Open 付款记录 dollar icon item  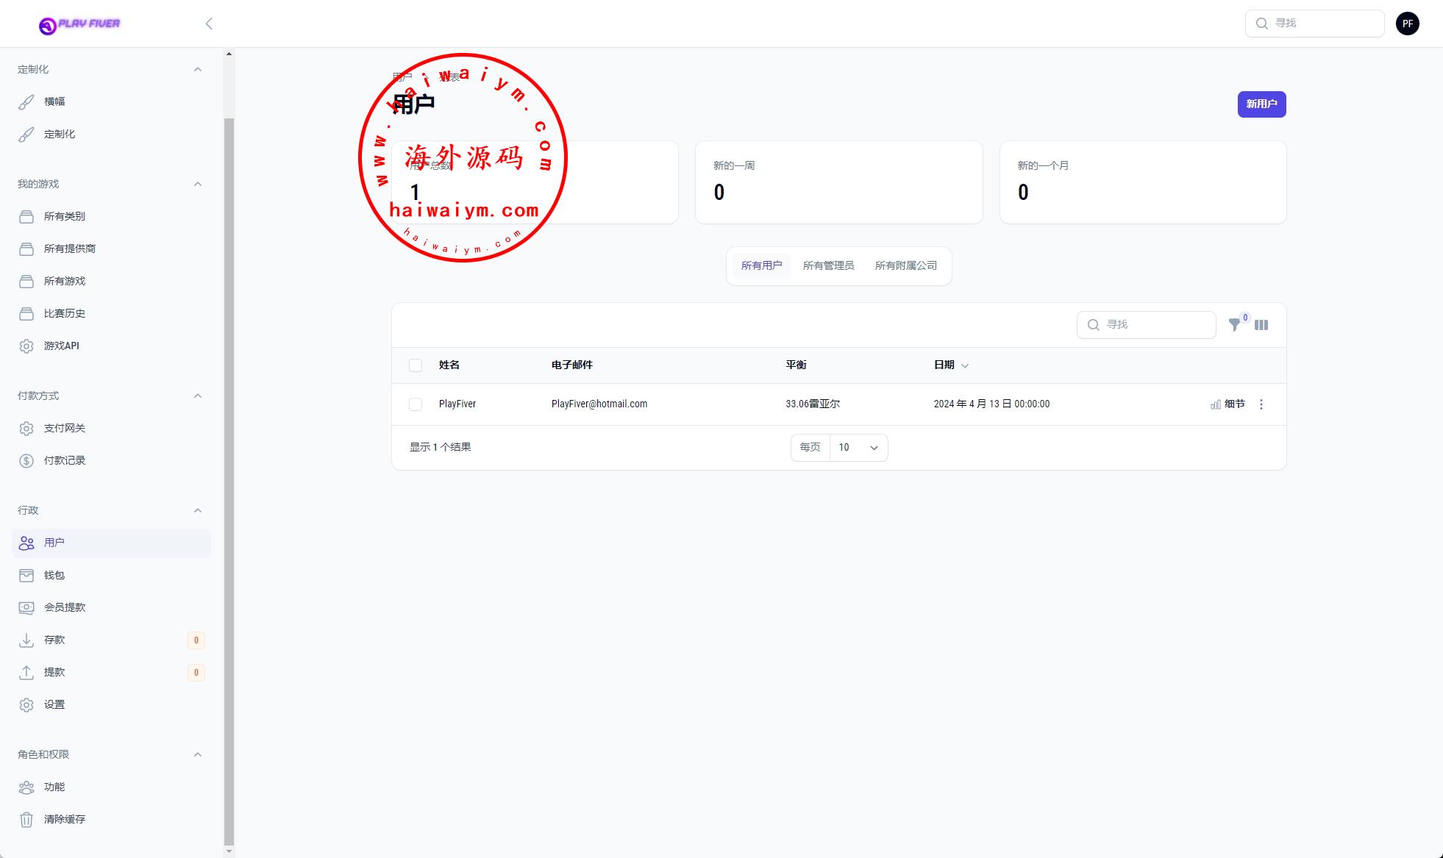64,460
